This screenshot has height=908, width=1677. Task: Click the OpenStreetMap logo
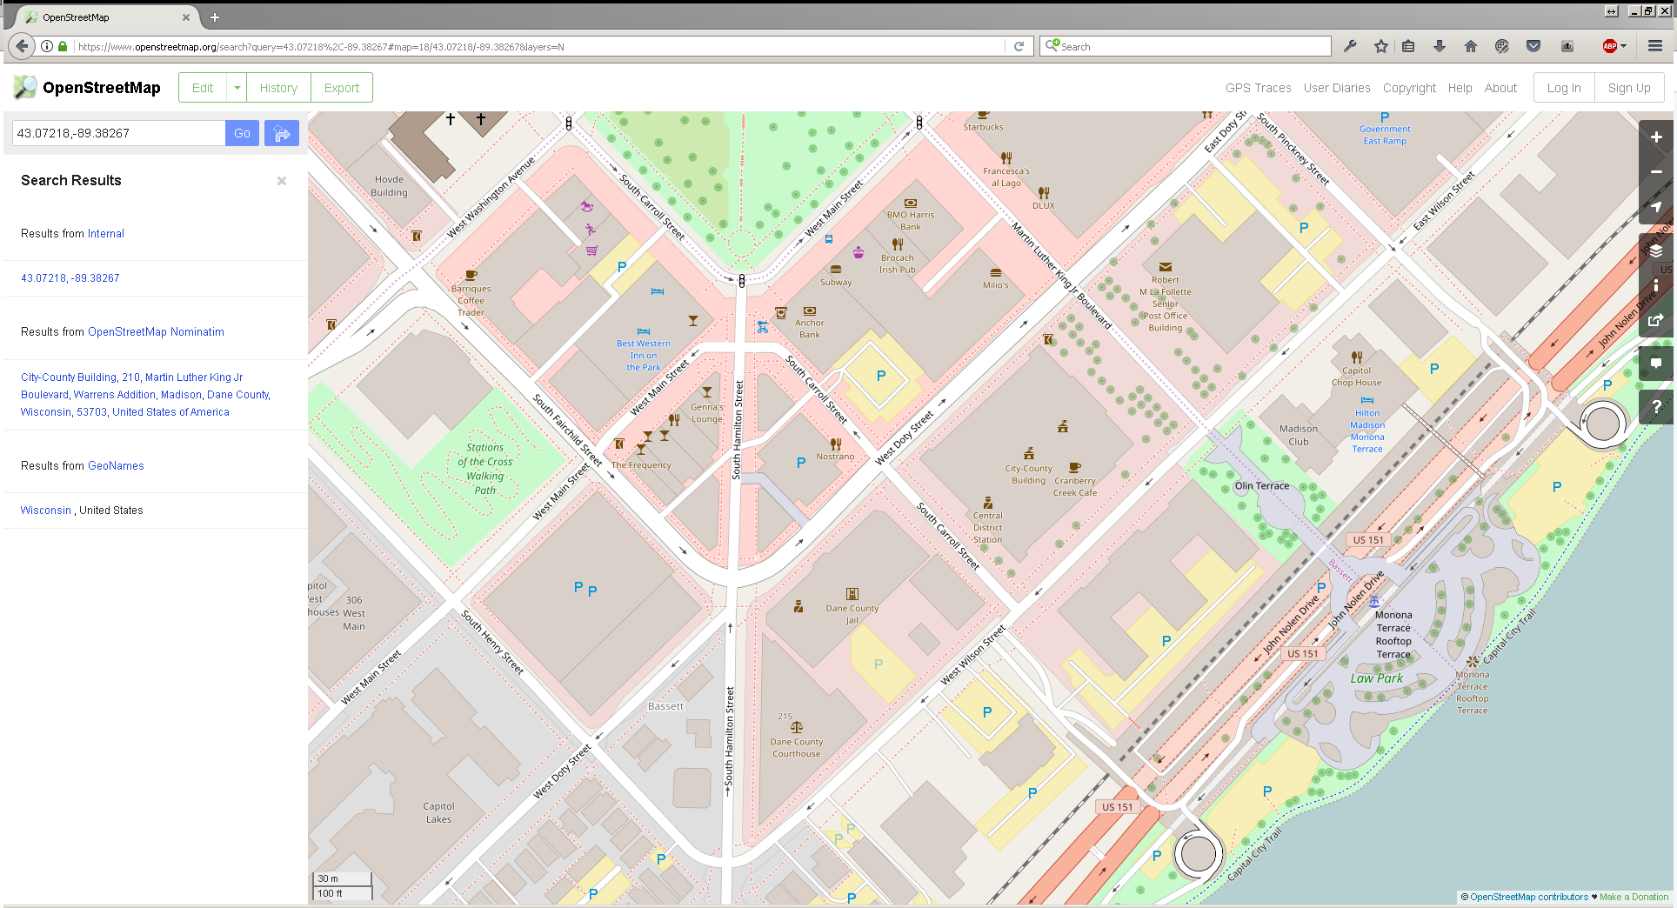pyautogui.click(x=87, y=88)
